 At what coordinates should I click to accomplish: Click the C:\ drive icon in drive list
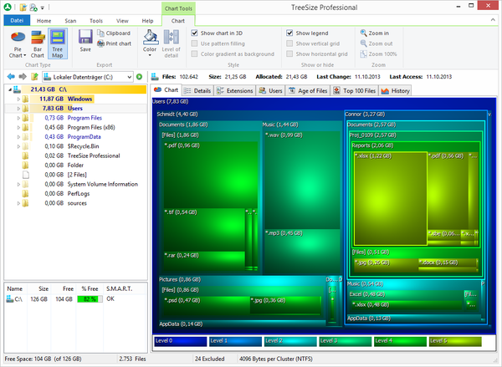coord(9,298)
